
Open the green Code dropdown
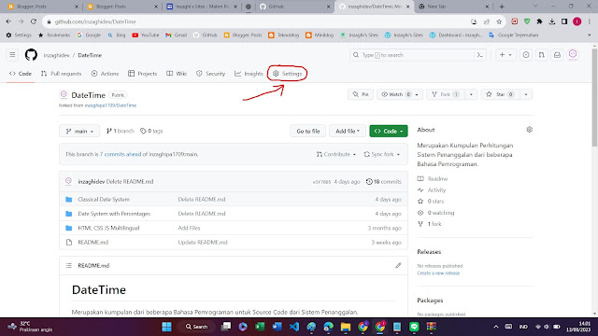click(x=389, y=131)
